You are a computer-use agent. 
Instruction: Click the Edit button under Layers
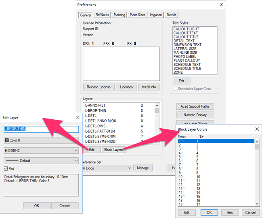92,150
